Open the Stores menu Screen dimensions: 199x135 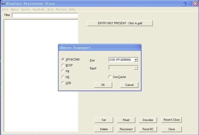(25, 9)
